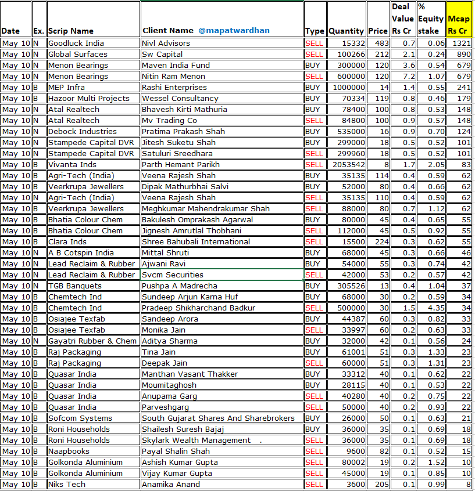Viewport: 475px width, 491px height.
Task: Click the 'Anamika Anand' client cell
Action: [x=222, y=485]
